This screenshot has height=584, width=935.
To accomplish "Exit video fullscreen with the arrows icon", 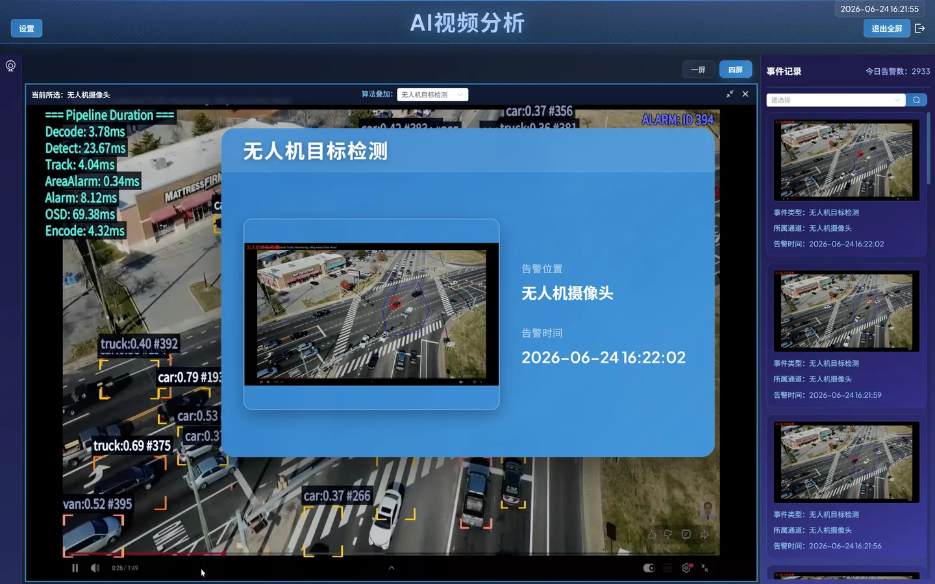I will pyautogui.click(x=704, y=568).
